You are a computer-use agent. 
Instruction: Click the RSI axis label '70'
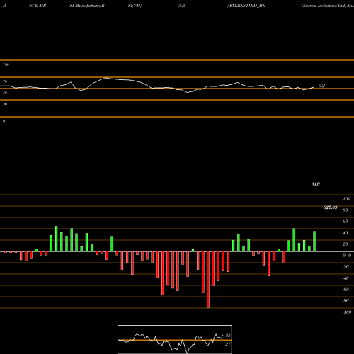coord(5,81)
